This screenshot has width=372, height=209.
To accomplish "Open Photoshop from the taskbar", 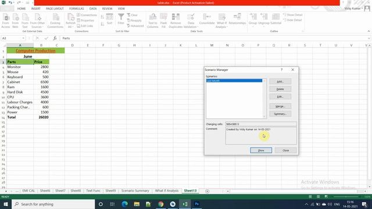I will pyautogui.click(x=196, y=204).
